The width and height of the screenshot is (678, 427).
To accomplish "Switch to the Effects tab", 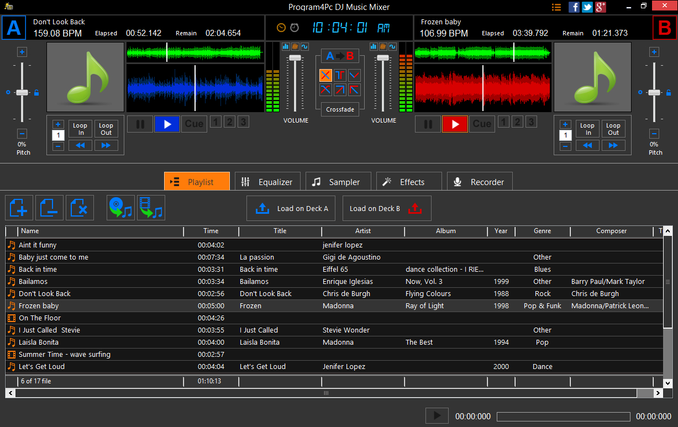I will (409, 182).
